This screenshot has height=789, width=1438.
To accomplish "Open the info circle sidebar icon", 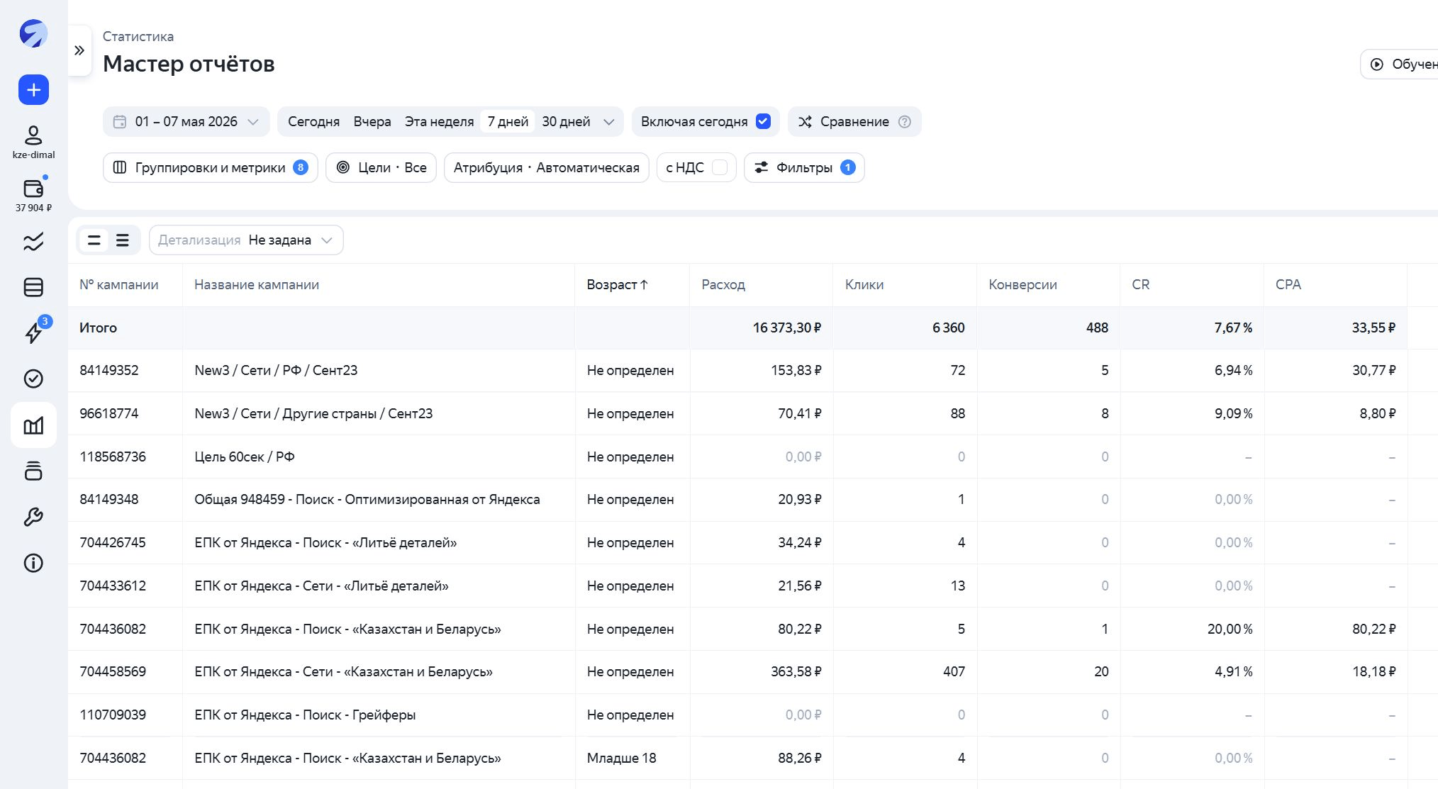I will point(33,563).
